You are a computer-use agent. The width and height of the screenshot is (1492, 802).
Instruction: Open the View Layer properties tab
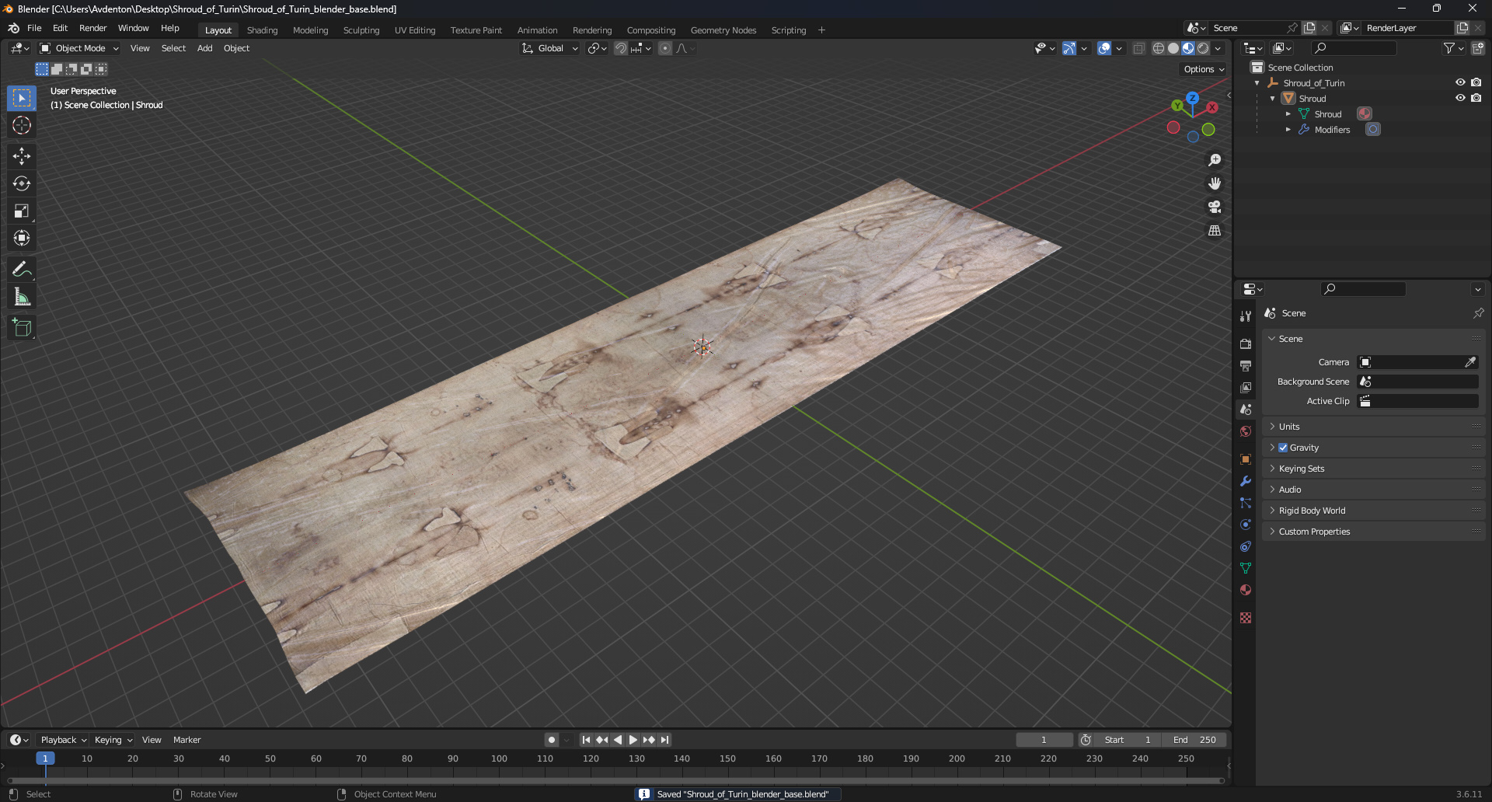[x=1246, y=387]
